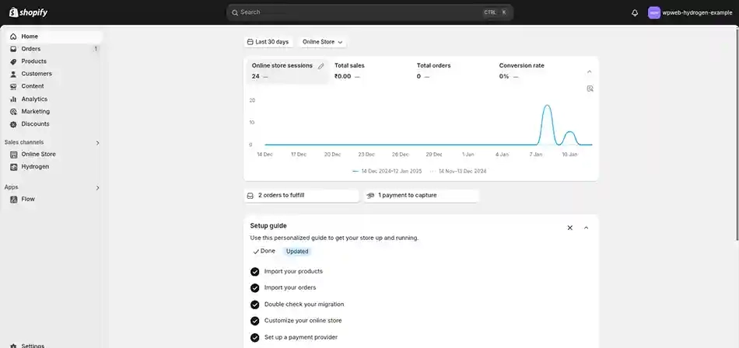Open Analytics from the sidebar
739x348 pixels.
pos(34,99)
